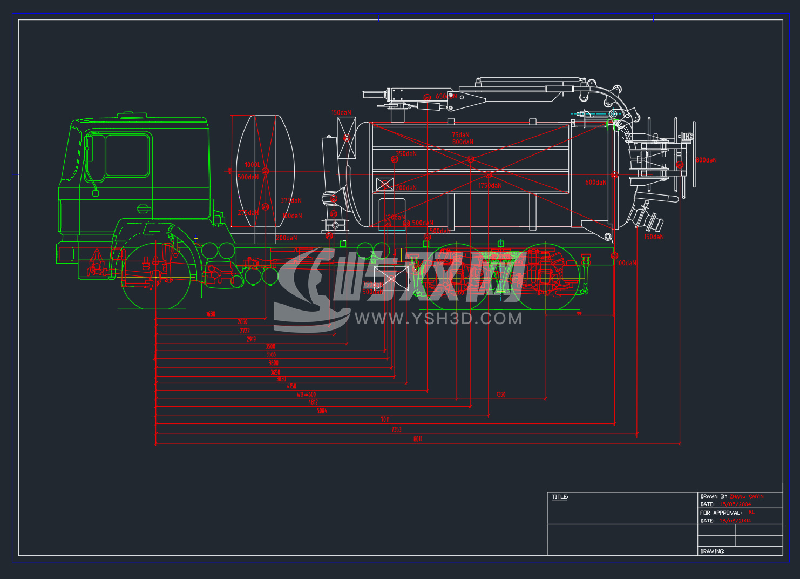The height and width of the screenshot is (579, 800).
Task: Select the 1000L tank volume label
Action: point(252,165)
